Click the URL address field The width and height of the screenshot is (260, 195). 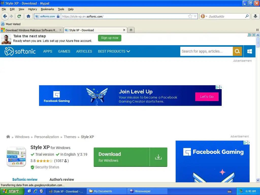point(124,16)
